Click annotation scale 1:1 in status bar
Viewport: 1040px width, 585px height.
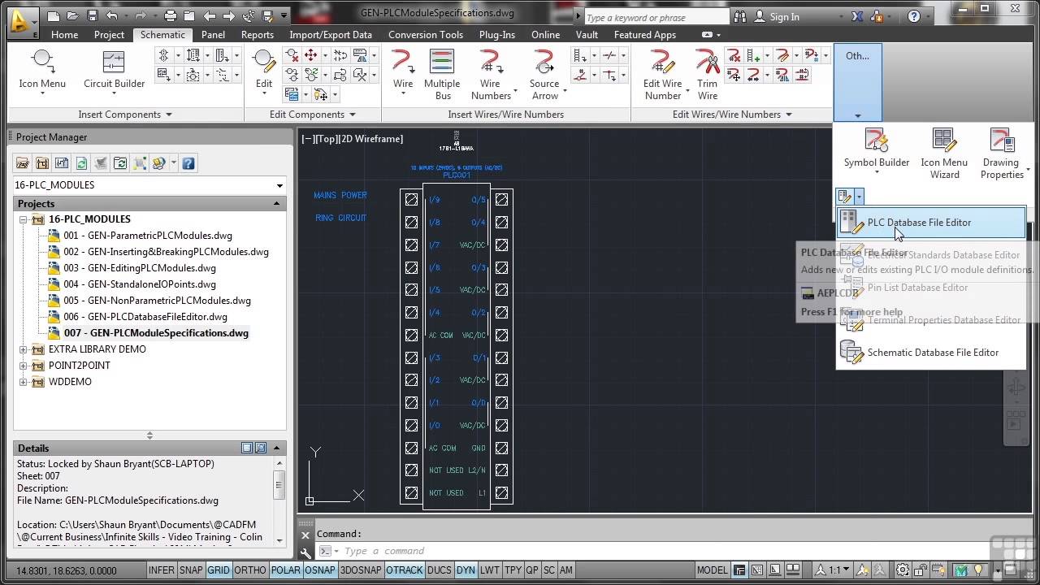834,570
